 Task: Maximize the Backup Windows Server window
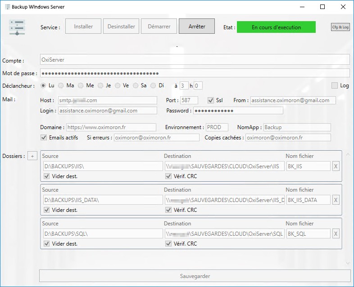click(322, 7)
